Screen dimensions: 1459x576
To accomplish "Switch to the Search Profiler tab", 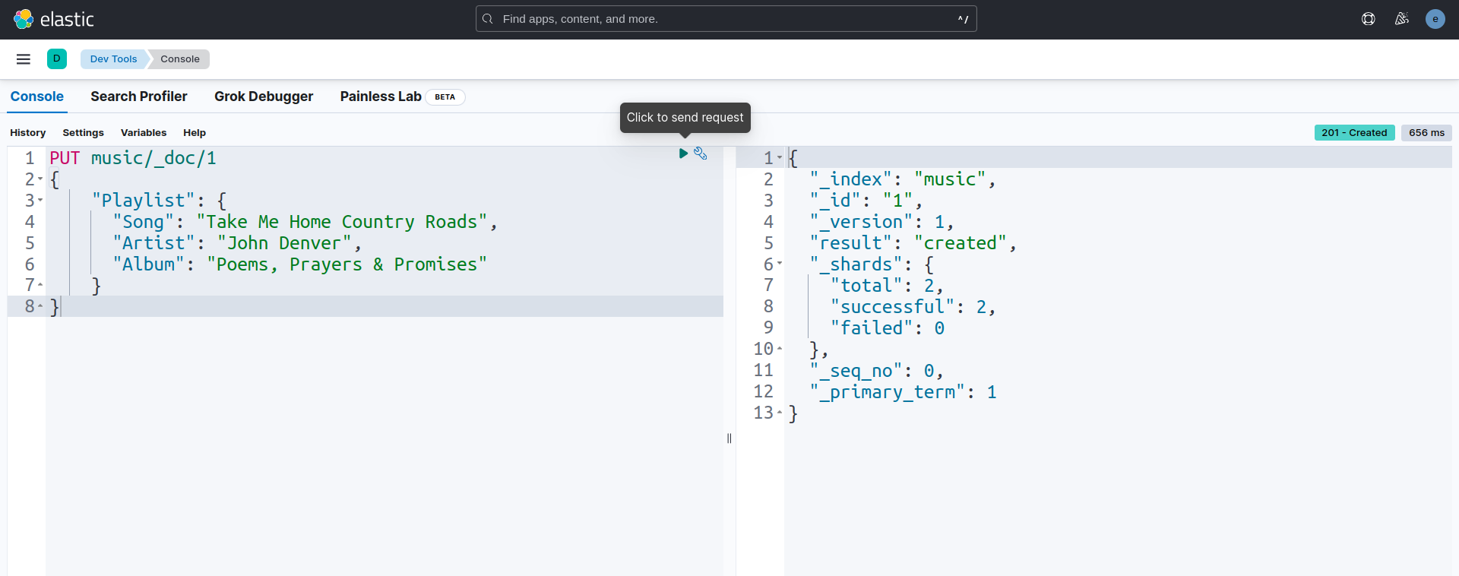I will coord(138,97).
